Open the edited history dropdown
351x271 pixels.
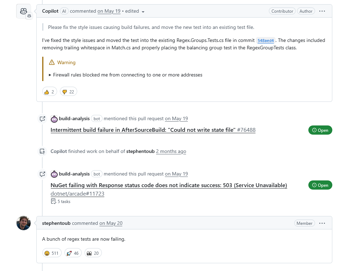[135, 11]
